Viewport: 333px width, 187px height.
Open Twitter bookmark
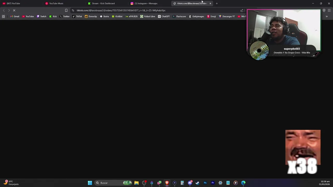(x=65, y=16)
